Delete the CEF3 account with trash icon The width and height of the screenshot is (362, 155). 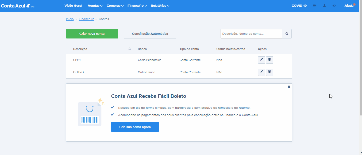click(269, 60)
